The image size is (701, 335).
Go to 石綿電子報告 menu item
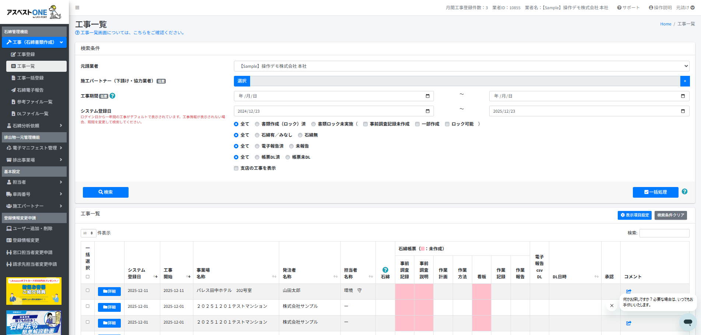pos(30,90)
